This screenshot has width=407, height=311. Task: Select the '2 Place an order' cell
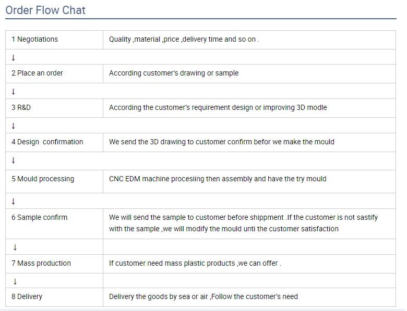coord(37,73)
